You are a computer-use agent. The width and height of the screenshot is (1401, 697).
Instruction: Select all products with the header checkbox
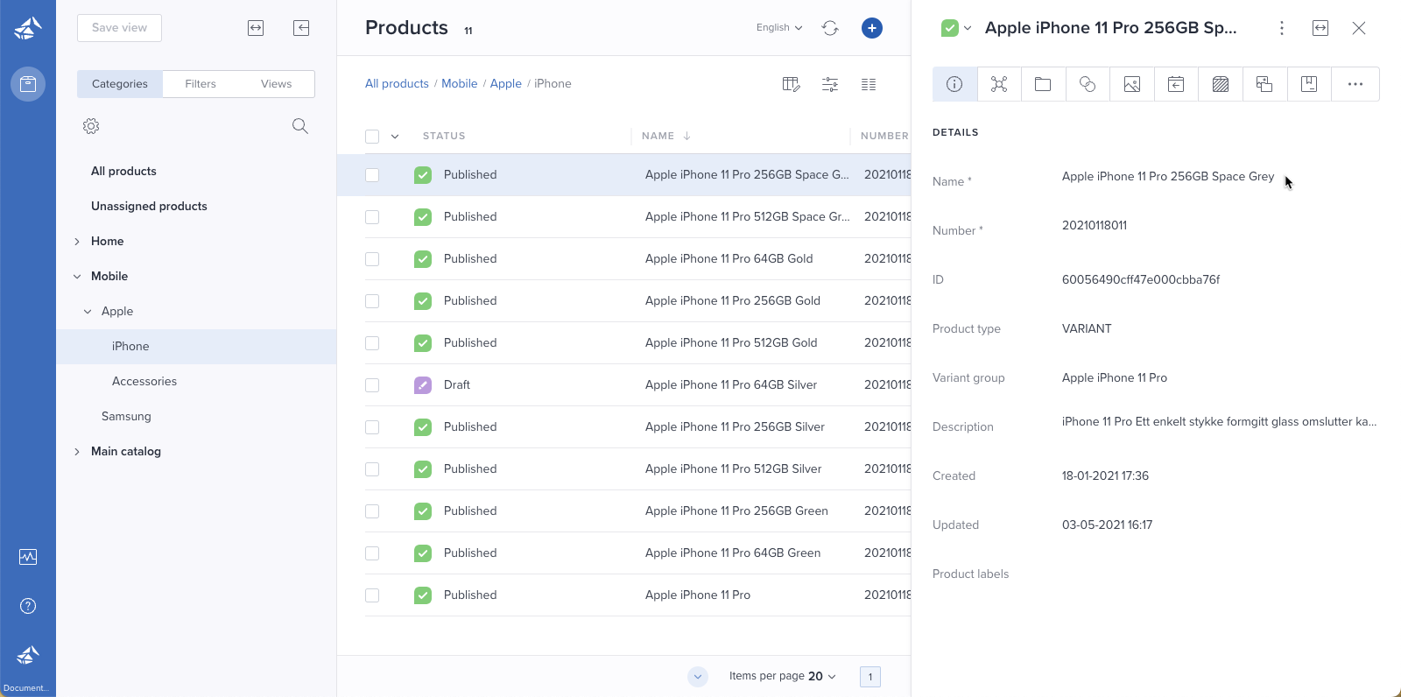coord(372,137)
